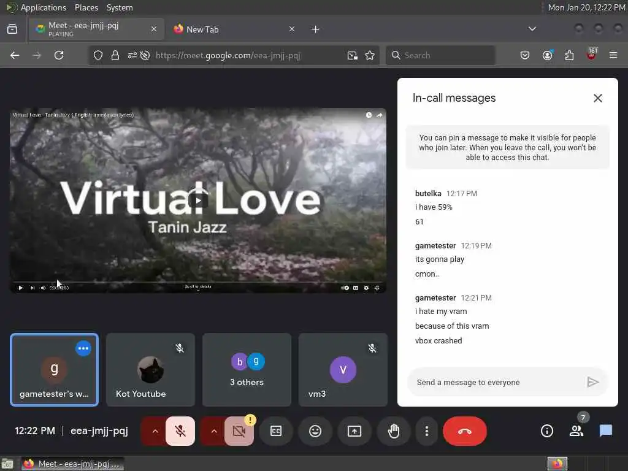628x471 pixels.
Task: Open a new browser tab with plus
Action: point(315,29)
